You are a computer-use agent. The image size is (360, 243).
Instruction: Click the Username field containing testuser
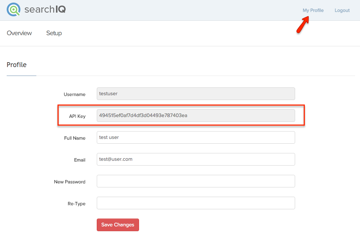tap(196, 94)
